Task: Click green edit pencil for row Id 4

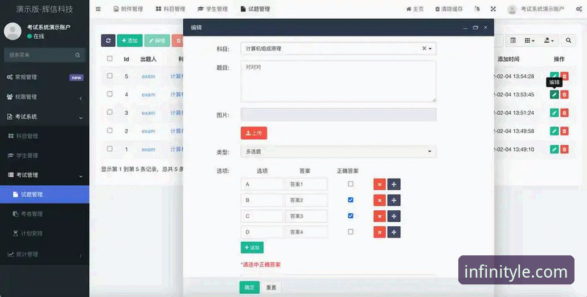Action: pyautogui.click(x=555, y=94)
